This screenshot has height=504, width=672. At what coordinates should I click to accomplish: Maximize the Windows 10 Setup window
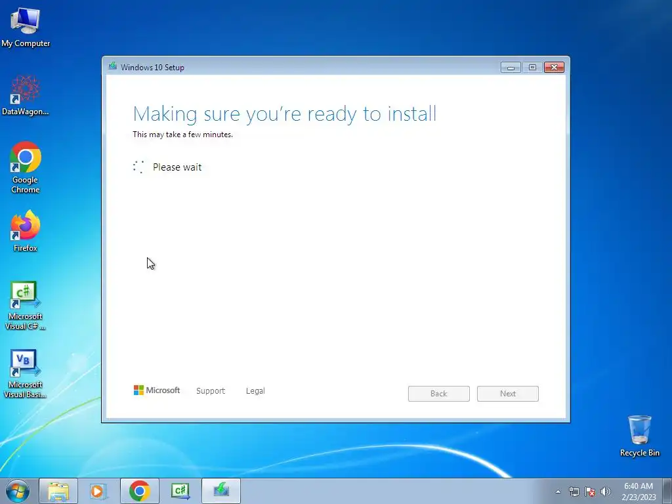532,68
